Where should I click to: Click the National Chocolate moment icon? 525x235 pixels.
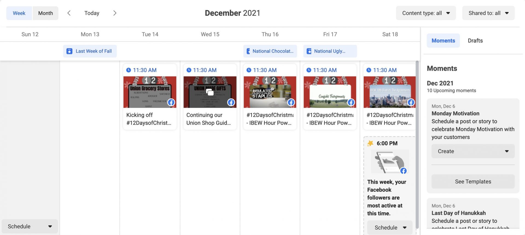tap(248, 51)
